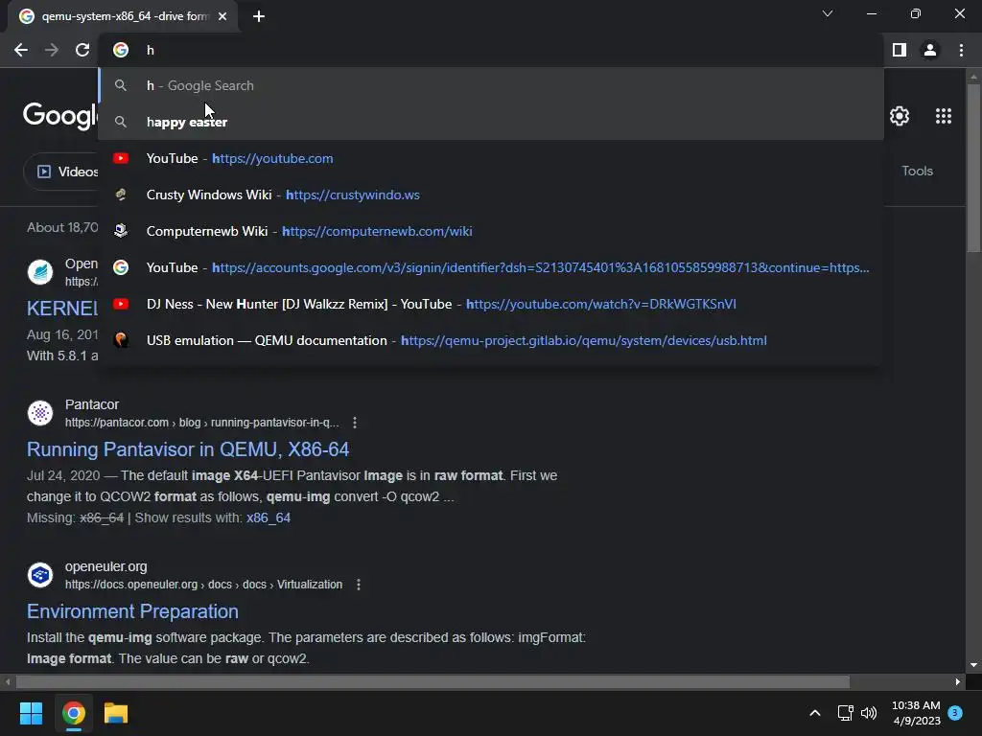Click the Pantacor site favicon
The image size is (982, 736).
(x=40, y=413)
